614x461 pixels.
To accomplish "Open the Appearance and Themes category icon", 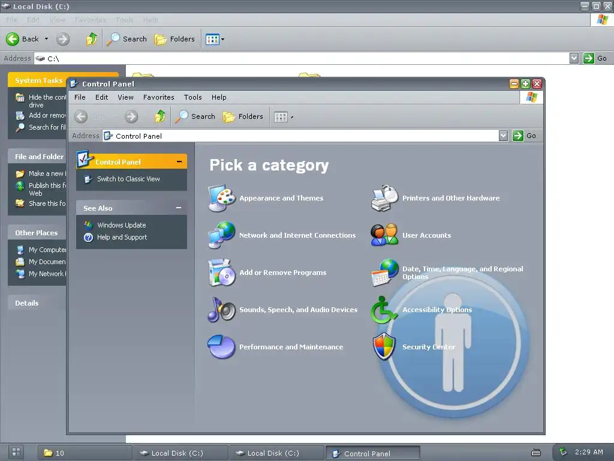I will click(x=222, y=198).
